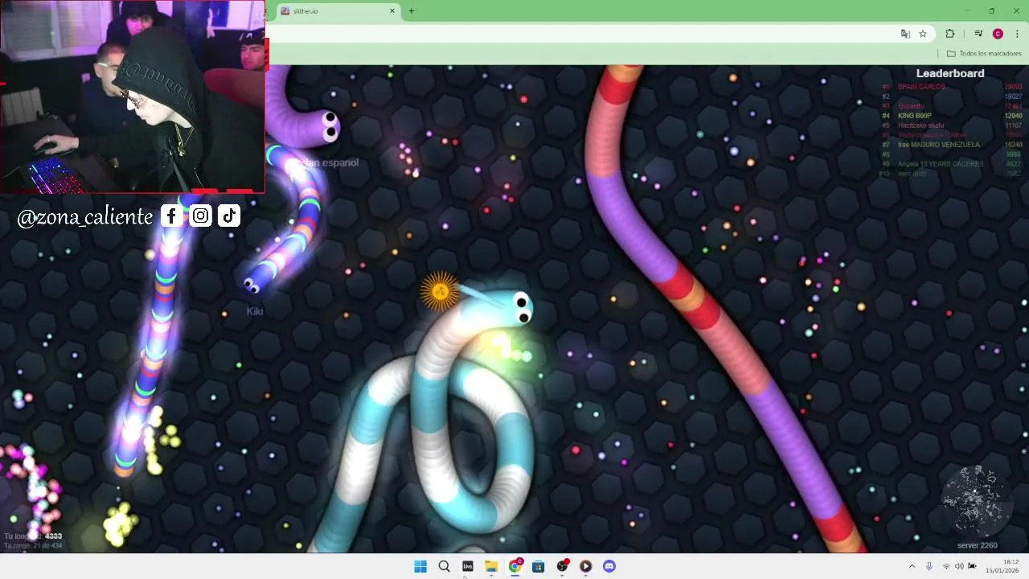Click the TikTok icon in overlay
1029x579 pixels.
coord(229,216)
